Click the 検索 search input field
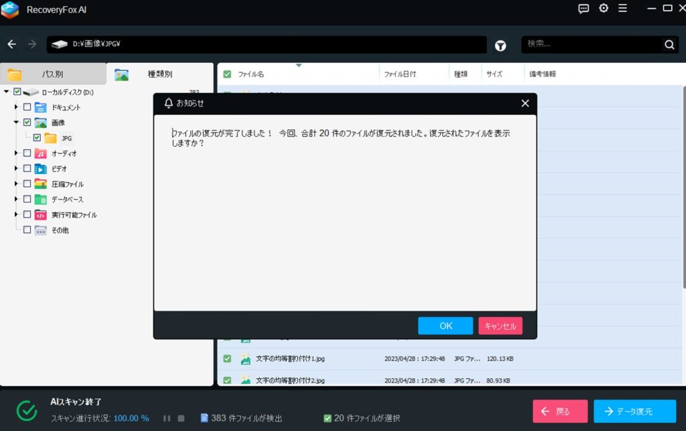This screenshot has height=431, width=686. 590,45
